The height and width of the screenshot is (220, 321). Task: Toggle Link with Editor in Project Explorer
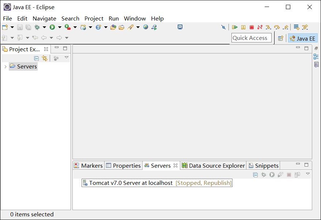point(45,58)
